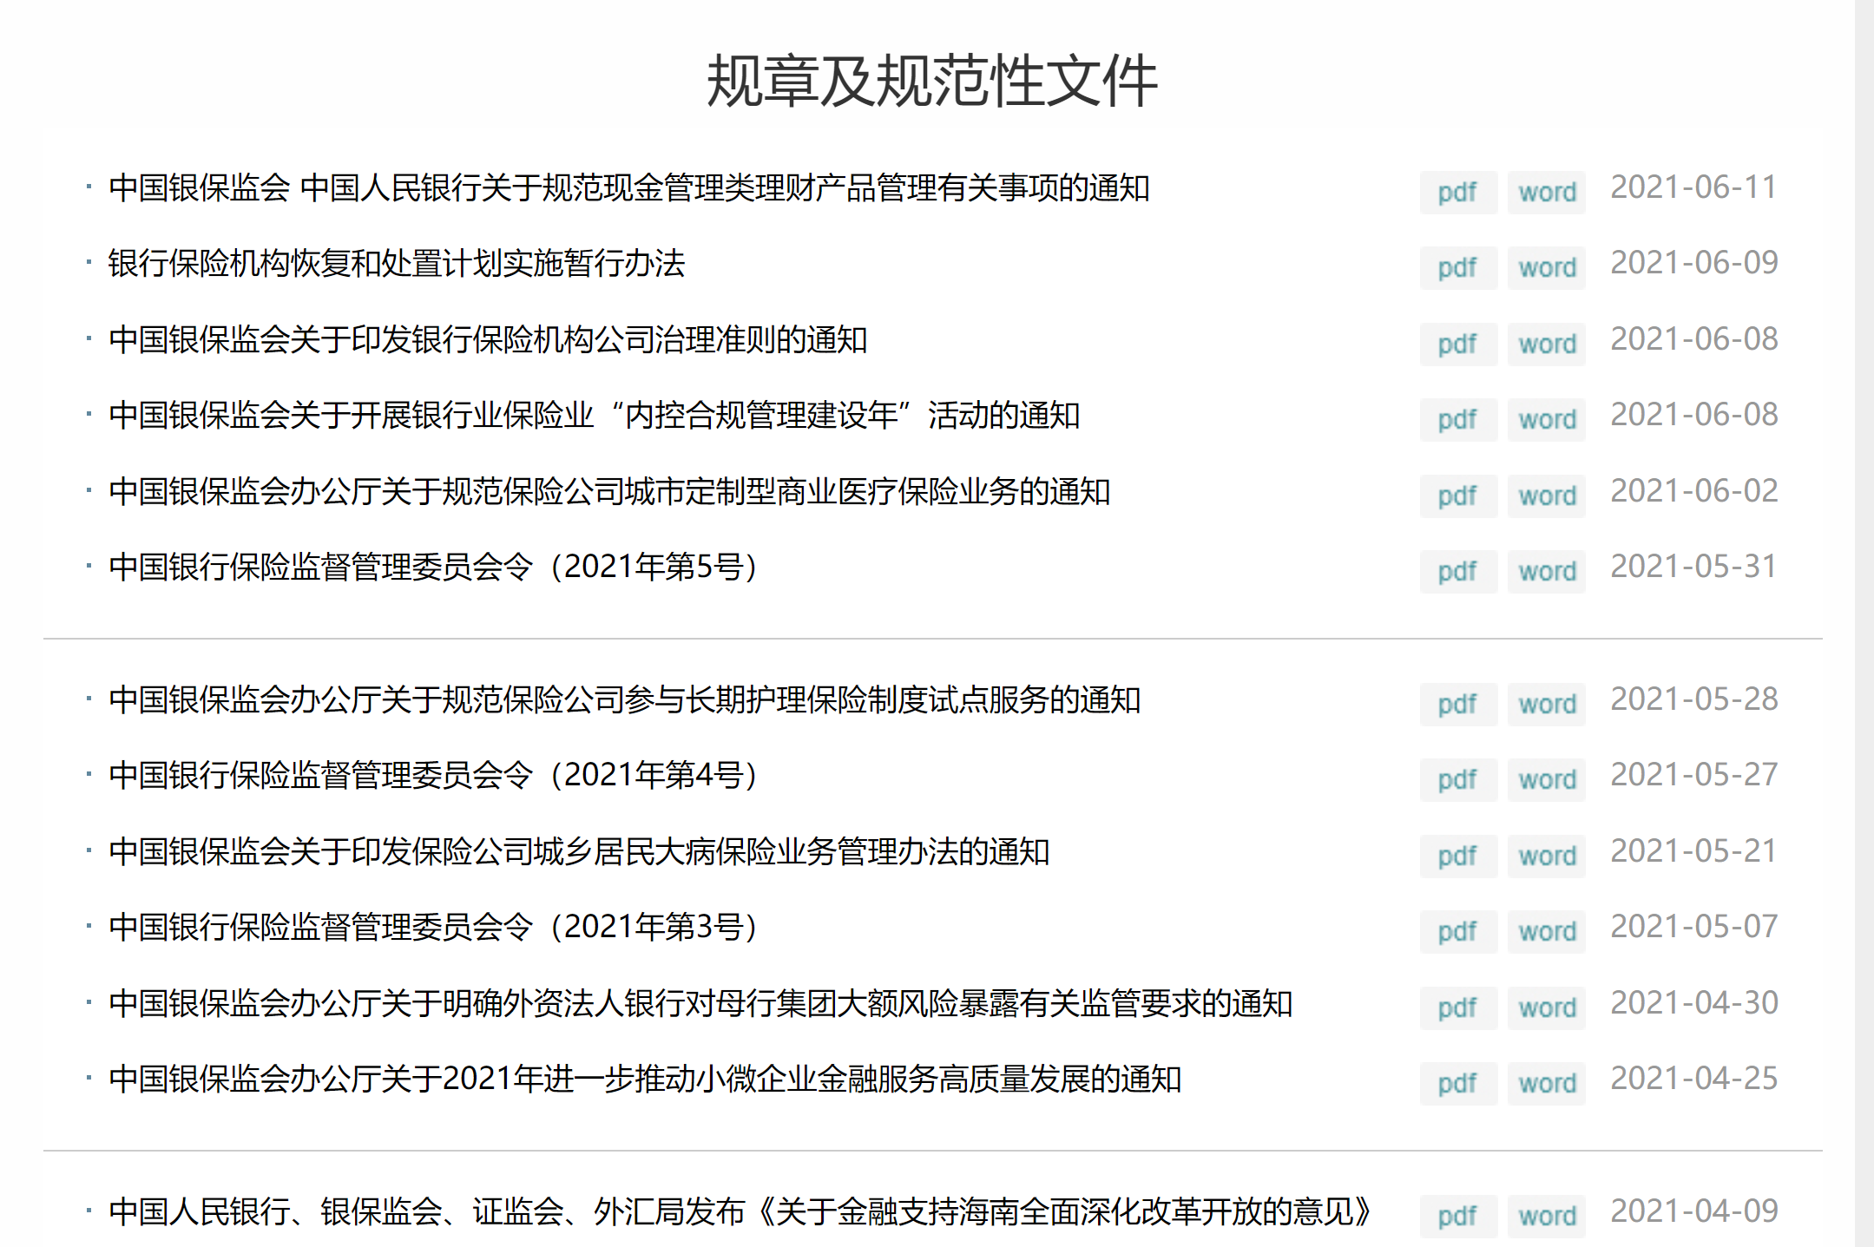Select date text 2021-05-21
Screen dimensions: 1874x1247
pos(1694,851)
